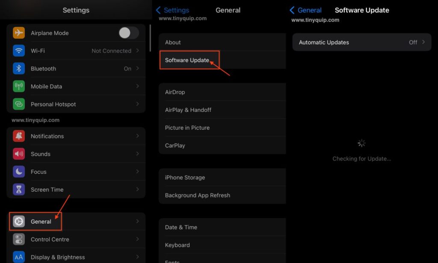Select the Display & Brightness icon

19,257
